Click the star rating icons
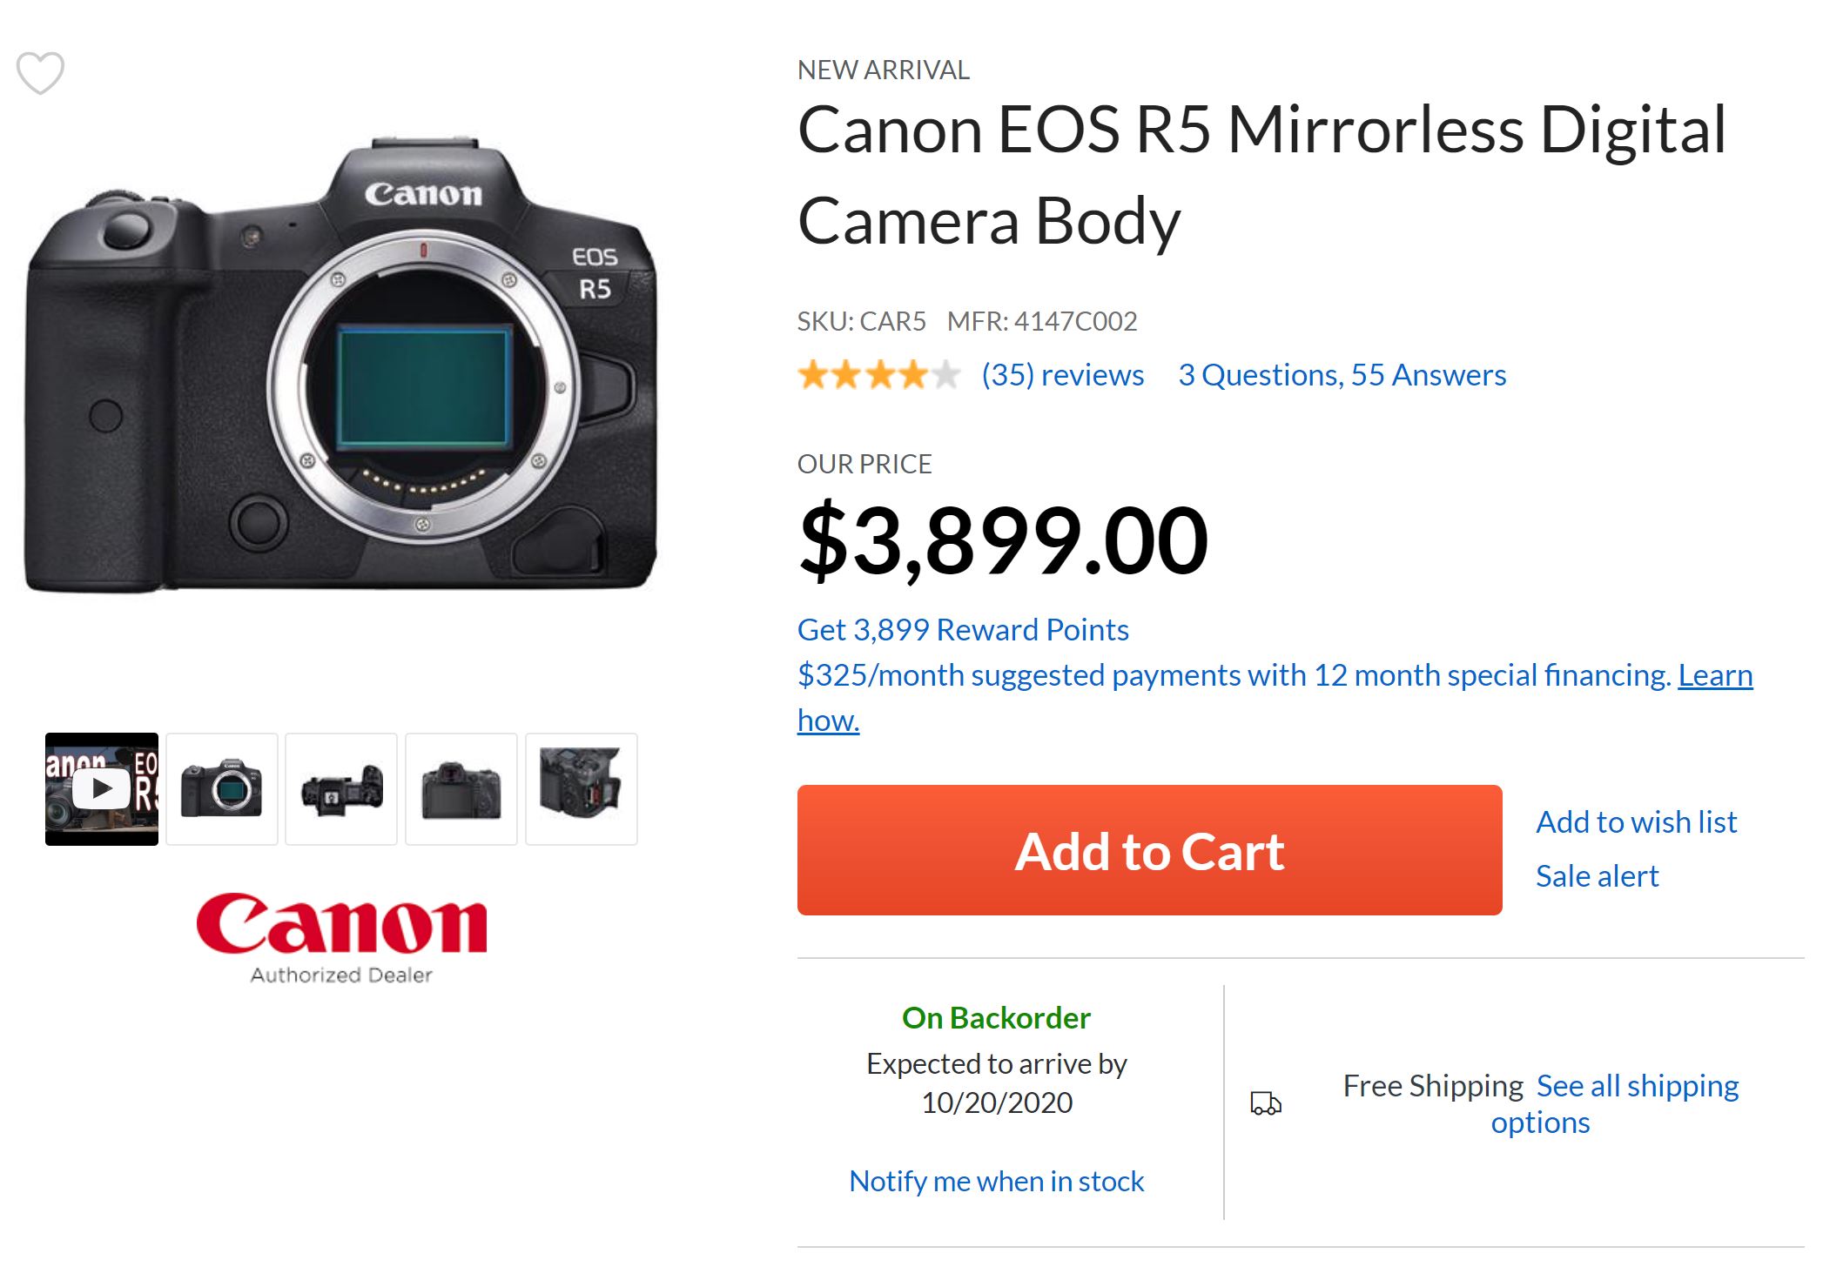This screenshot has height=1280, width=1823. click(x=878, y=375)
